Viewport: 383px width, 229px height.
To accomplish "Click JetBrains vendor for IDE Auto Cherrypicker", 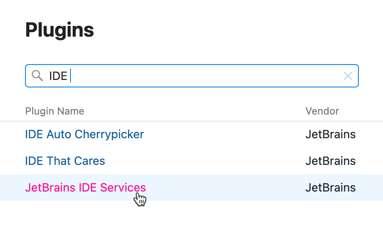I will (330, 134).
